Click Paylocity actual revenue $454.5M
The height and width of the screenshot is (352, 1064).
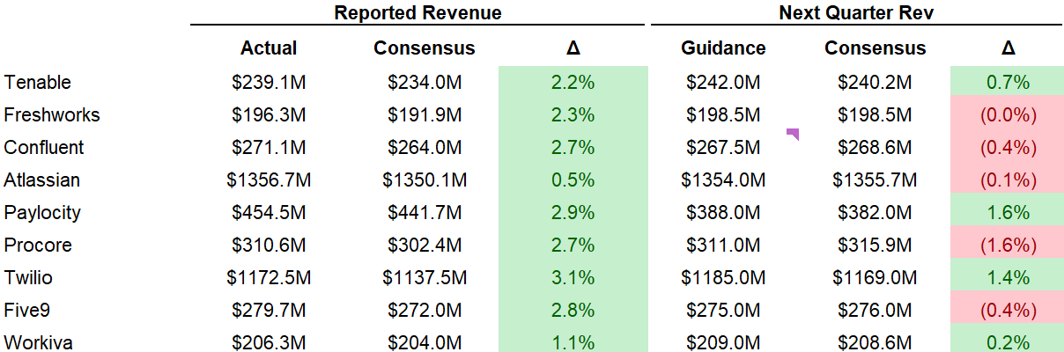(269, 212)
